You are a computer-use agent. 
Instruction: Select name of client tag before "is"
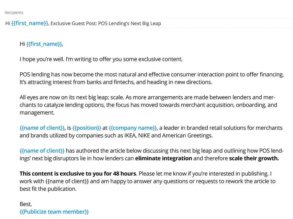42,128
